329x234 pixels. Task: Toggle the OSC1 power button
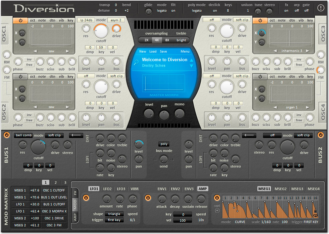tap(21, 21)
